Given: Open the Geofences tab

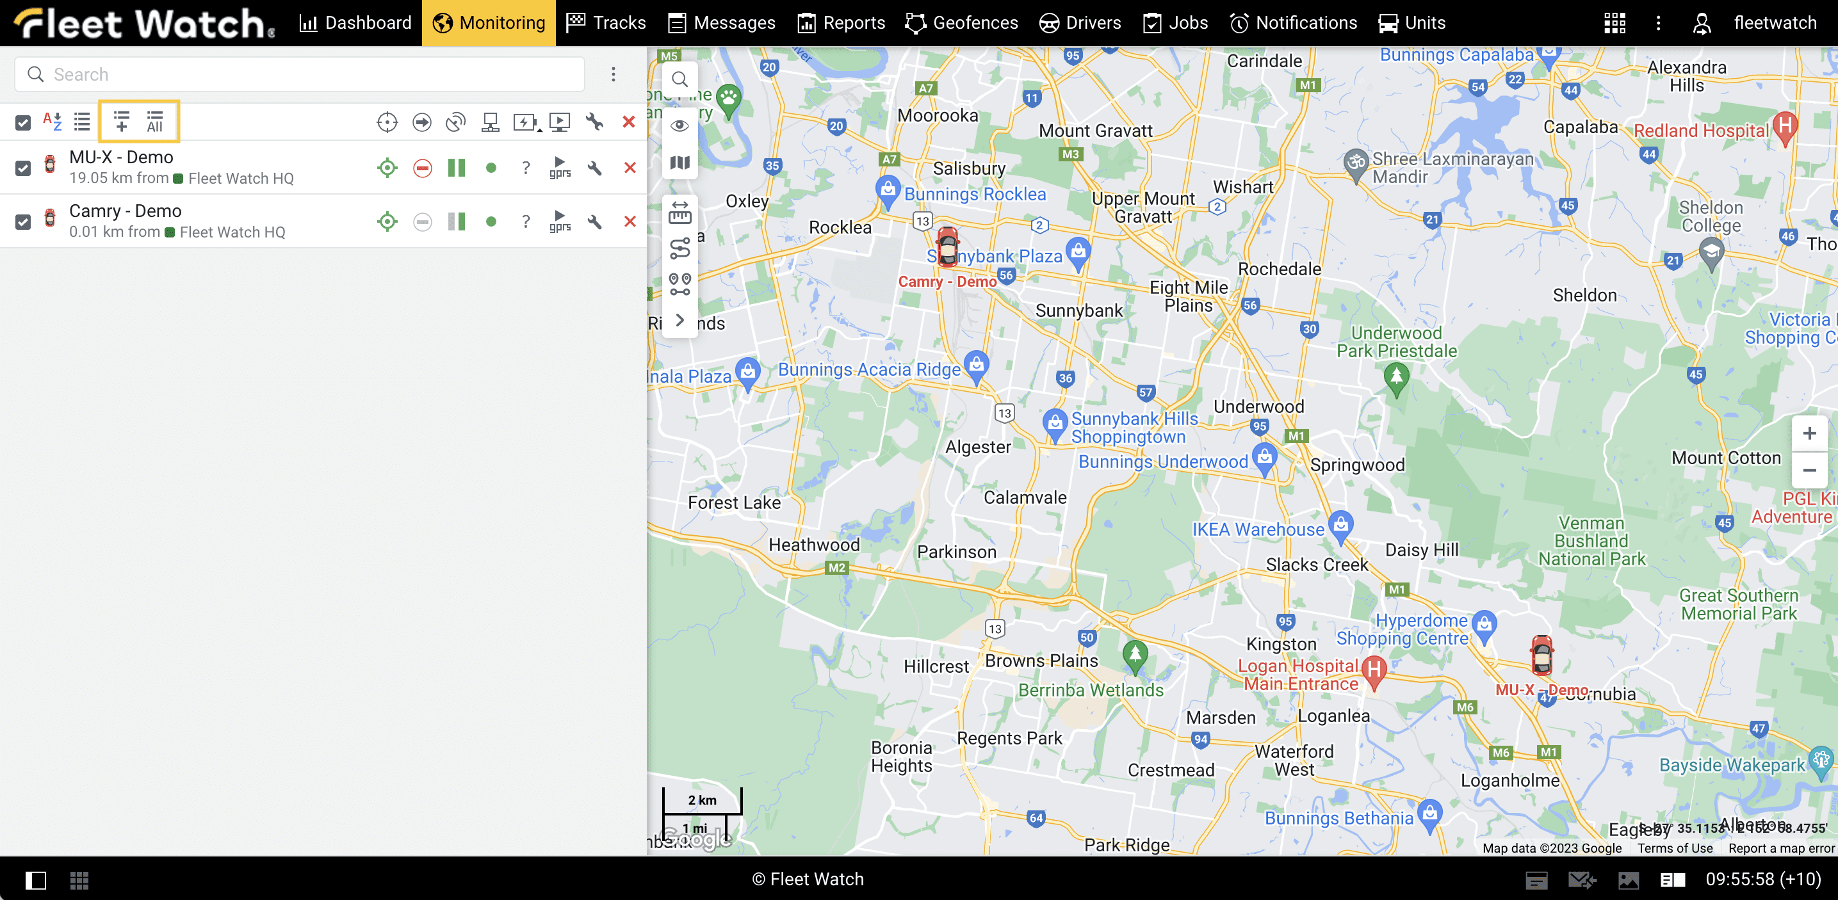Looking at the screenshot, I should tap(961, 23).
